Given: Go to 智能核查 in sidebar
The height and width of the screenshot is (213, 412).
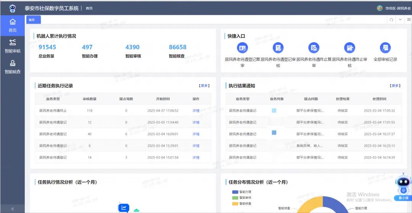Looking at the screenshot, I should pos(13,67).
